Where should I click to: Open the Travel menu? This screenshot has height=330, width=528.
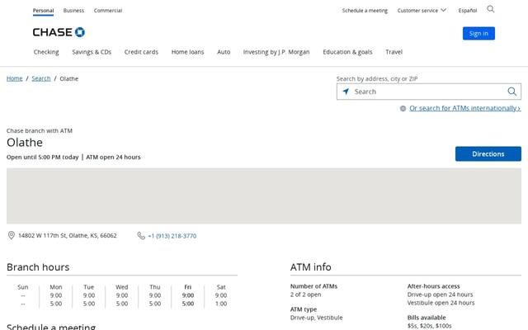(394, 52)
